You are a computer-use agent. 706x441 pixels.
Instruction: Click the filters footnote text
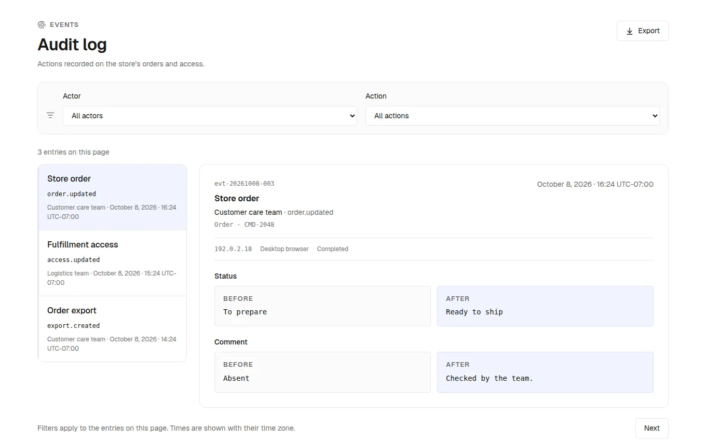166,428
